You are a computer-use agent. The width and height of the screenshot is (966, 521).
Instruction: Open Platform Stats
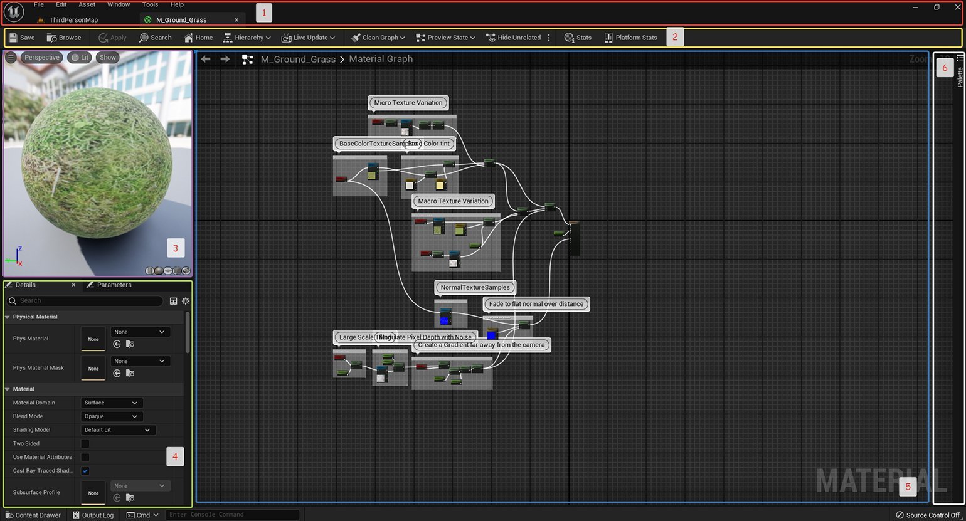point(630,38)
